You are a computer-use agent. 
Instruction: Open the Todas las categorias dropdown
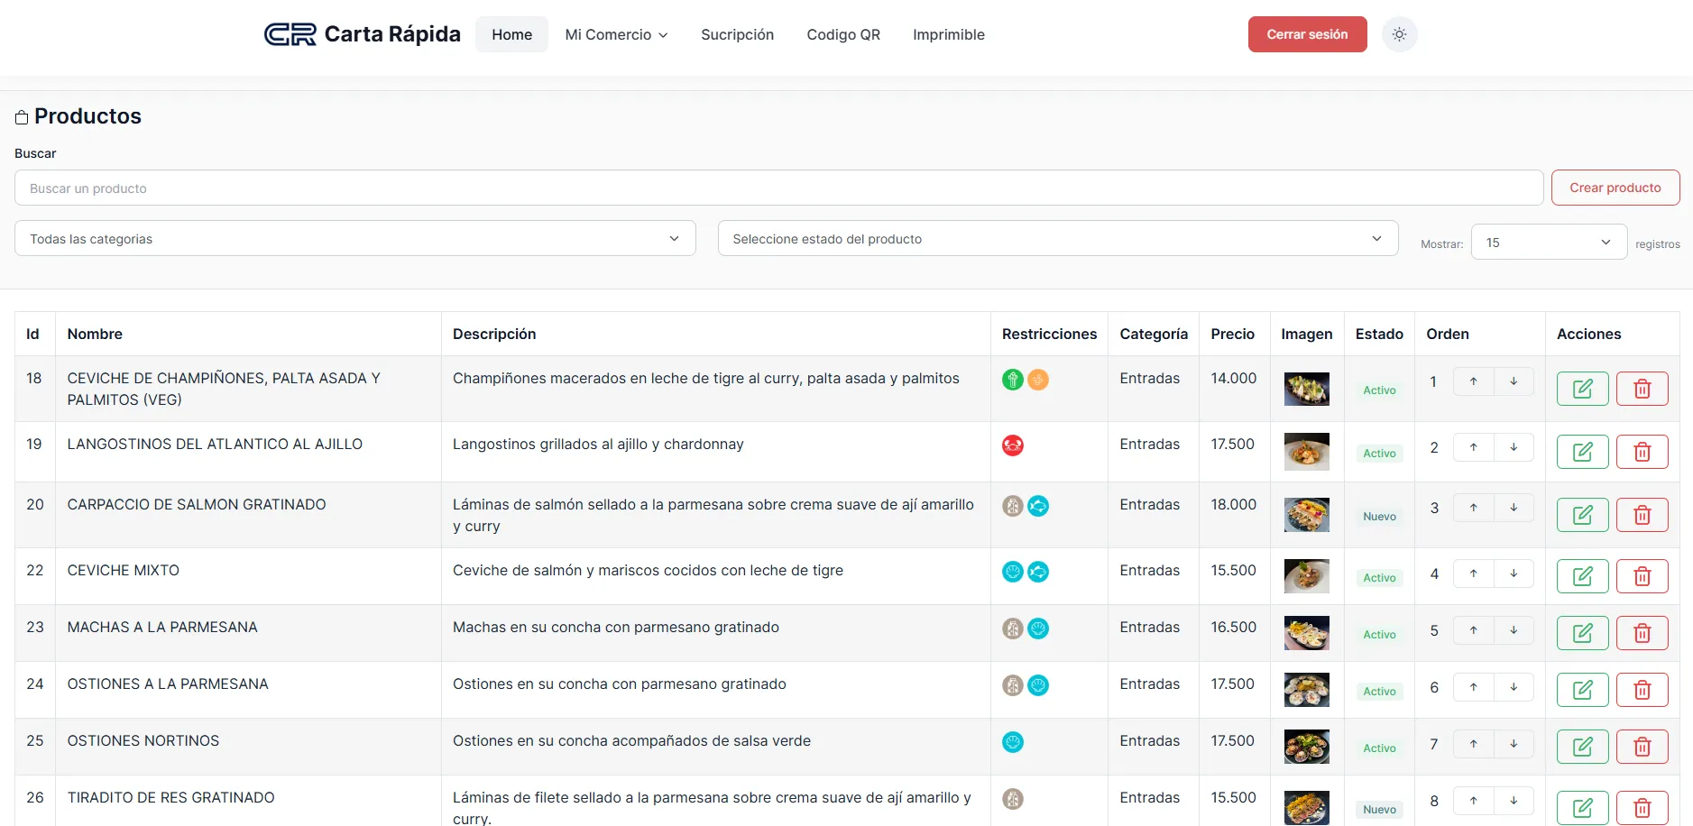[354, 239]
